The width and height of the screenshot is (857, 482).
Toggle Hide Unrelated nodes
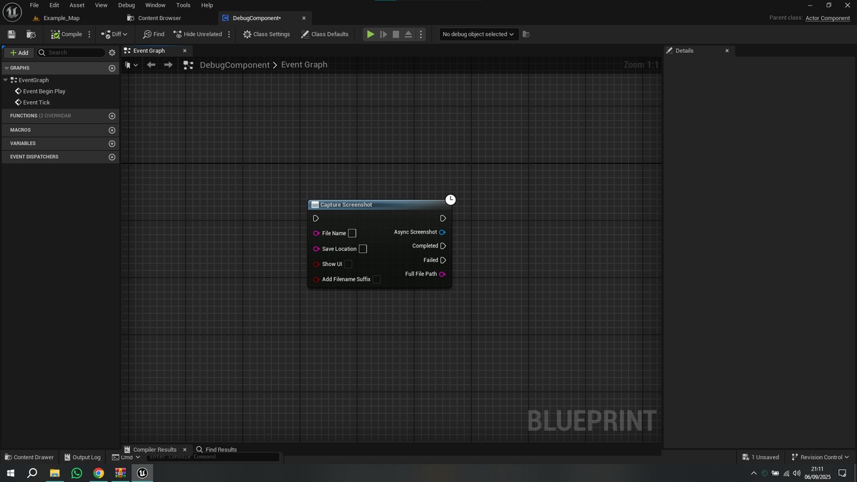198,34
